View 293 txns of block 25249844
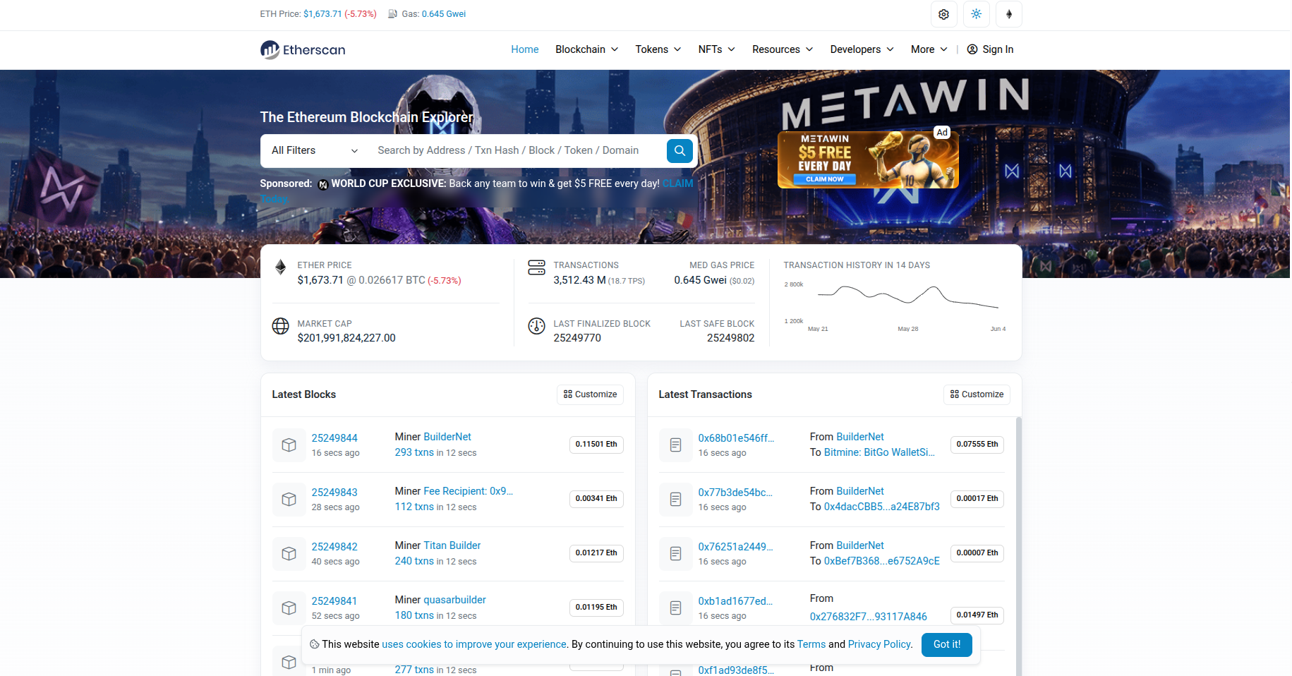1292x676 pixels. [x=414, y=452]
